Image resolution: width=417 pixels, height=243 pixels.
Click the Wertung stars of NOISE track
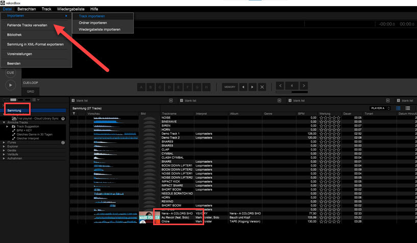coord(330,118)
